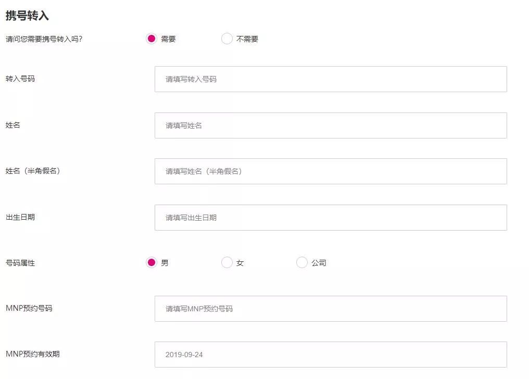Focus the 姓名 text input
This screenshot has width=529, height=379.
(331, 125)
